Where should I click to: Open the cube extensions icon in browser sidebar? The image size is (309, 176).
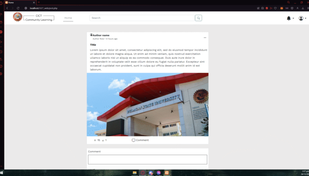click(x=1, y=66)
